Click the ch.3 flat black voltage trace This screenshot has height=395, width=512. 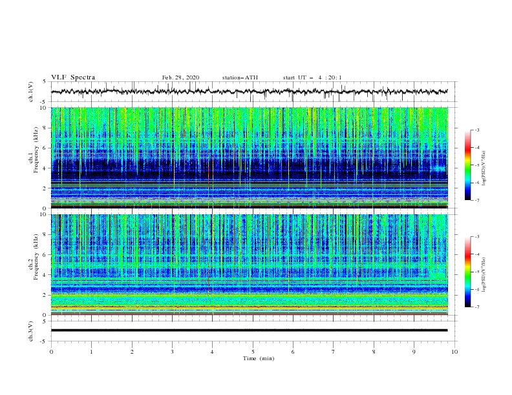click(249, 330)
